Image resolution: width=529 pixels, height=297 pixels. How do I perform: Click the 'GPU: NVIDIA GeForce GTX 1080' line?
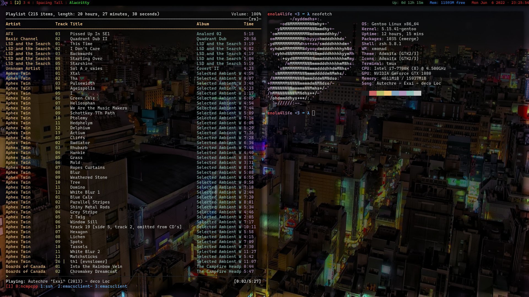pos(396,73)
